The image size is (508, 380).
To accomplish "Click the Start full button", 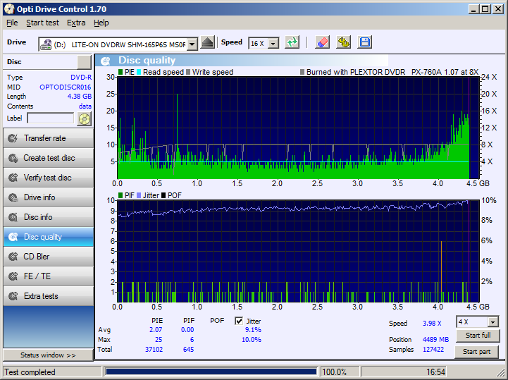I will (x=478, y=336).
